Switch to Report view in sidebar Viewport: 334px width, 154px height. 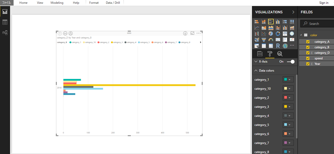pyautogui.click(x=5, y=12)
